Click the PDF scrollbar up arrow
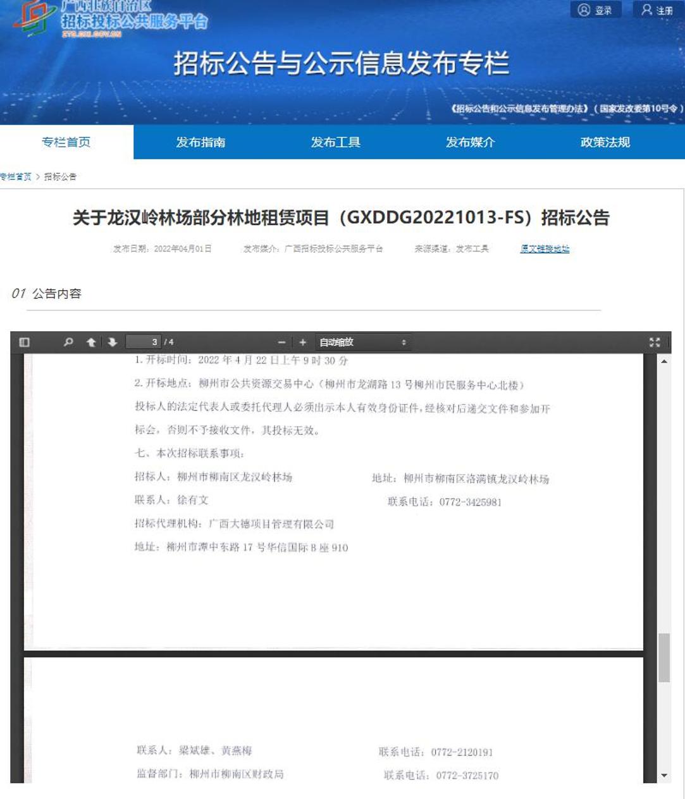 [x=664, y=361]
